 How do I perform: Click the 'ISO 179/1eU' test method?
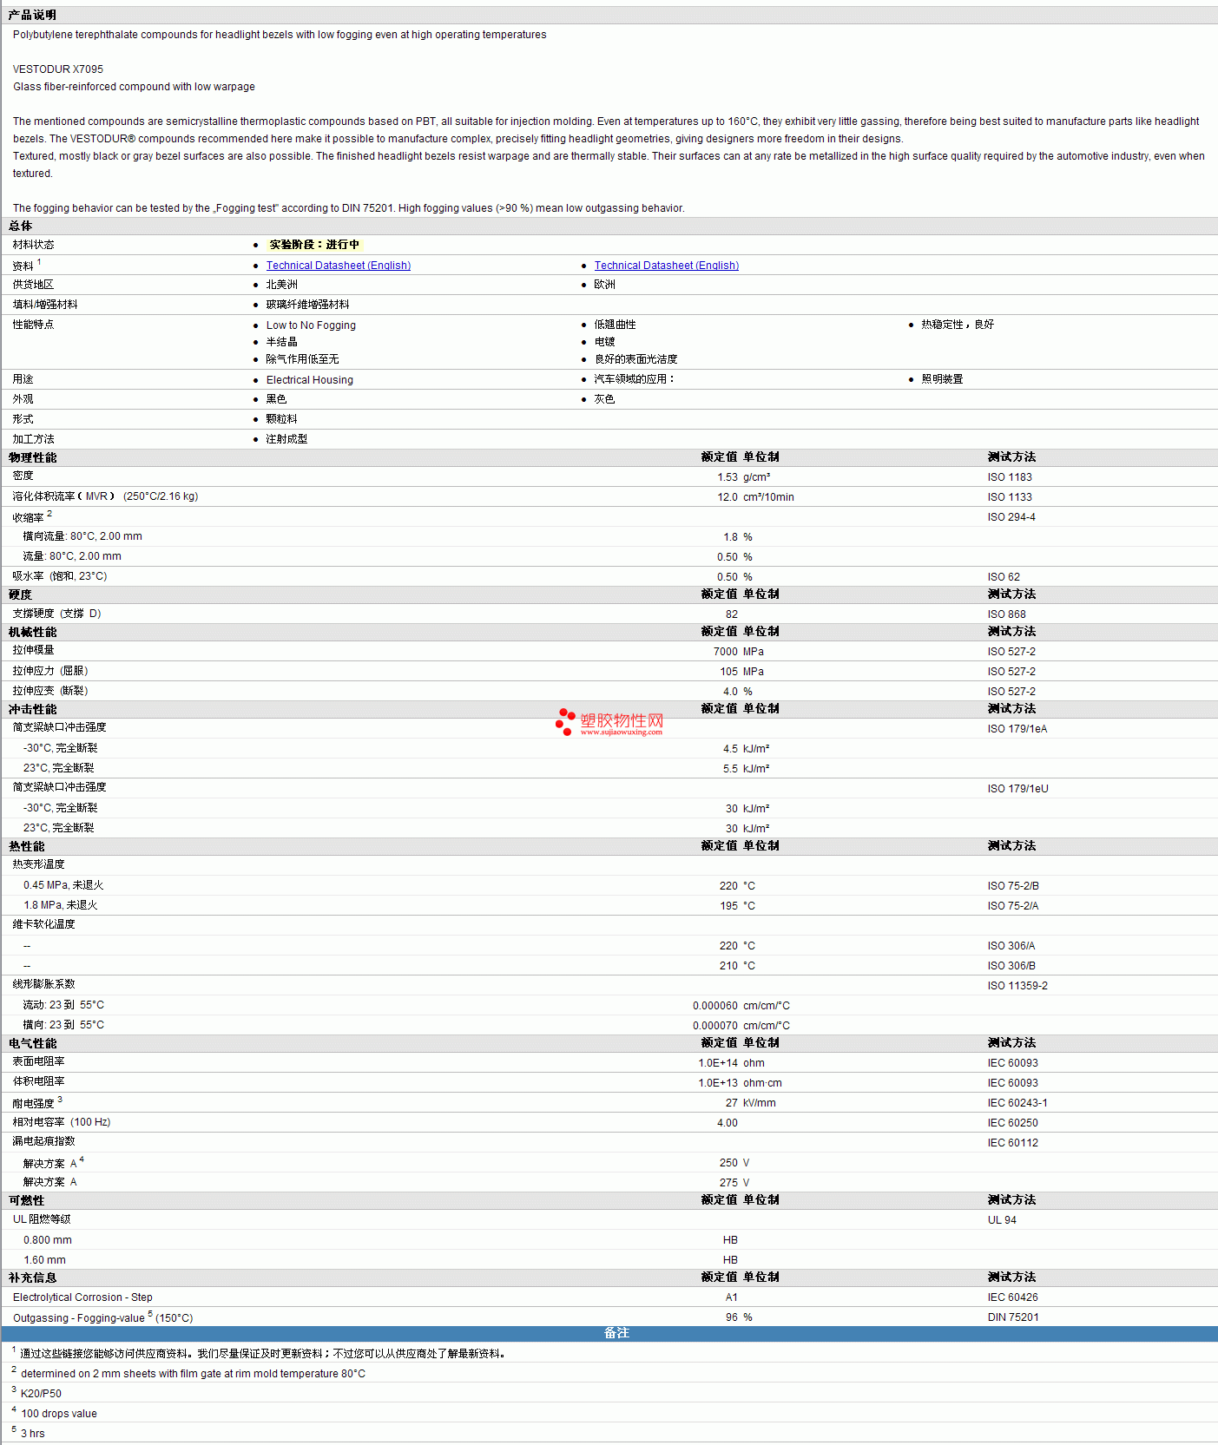[x=1018, y=789]
